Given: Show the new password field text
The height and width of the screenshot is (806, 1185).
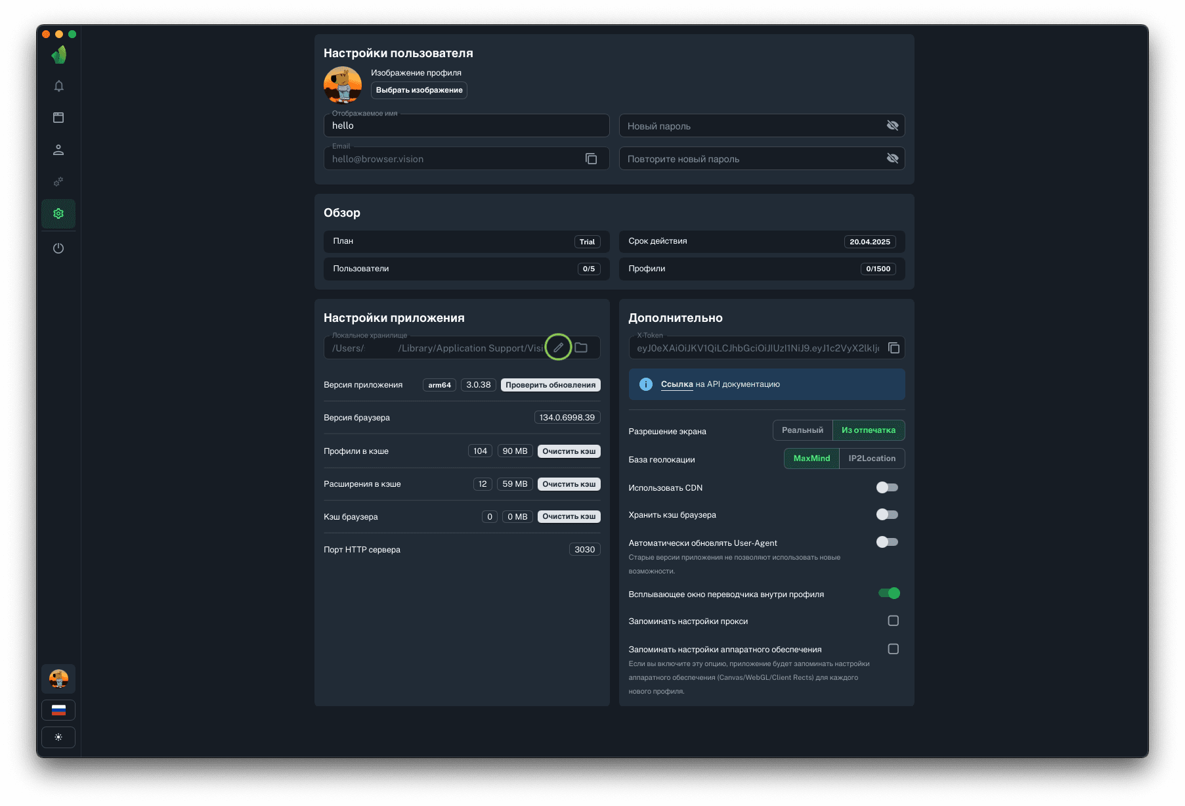Looking at the screenshot, I should tap(892, 125).
